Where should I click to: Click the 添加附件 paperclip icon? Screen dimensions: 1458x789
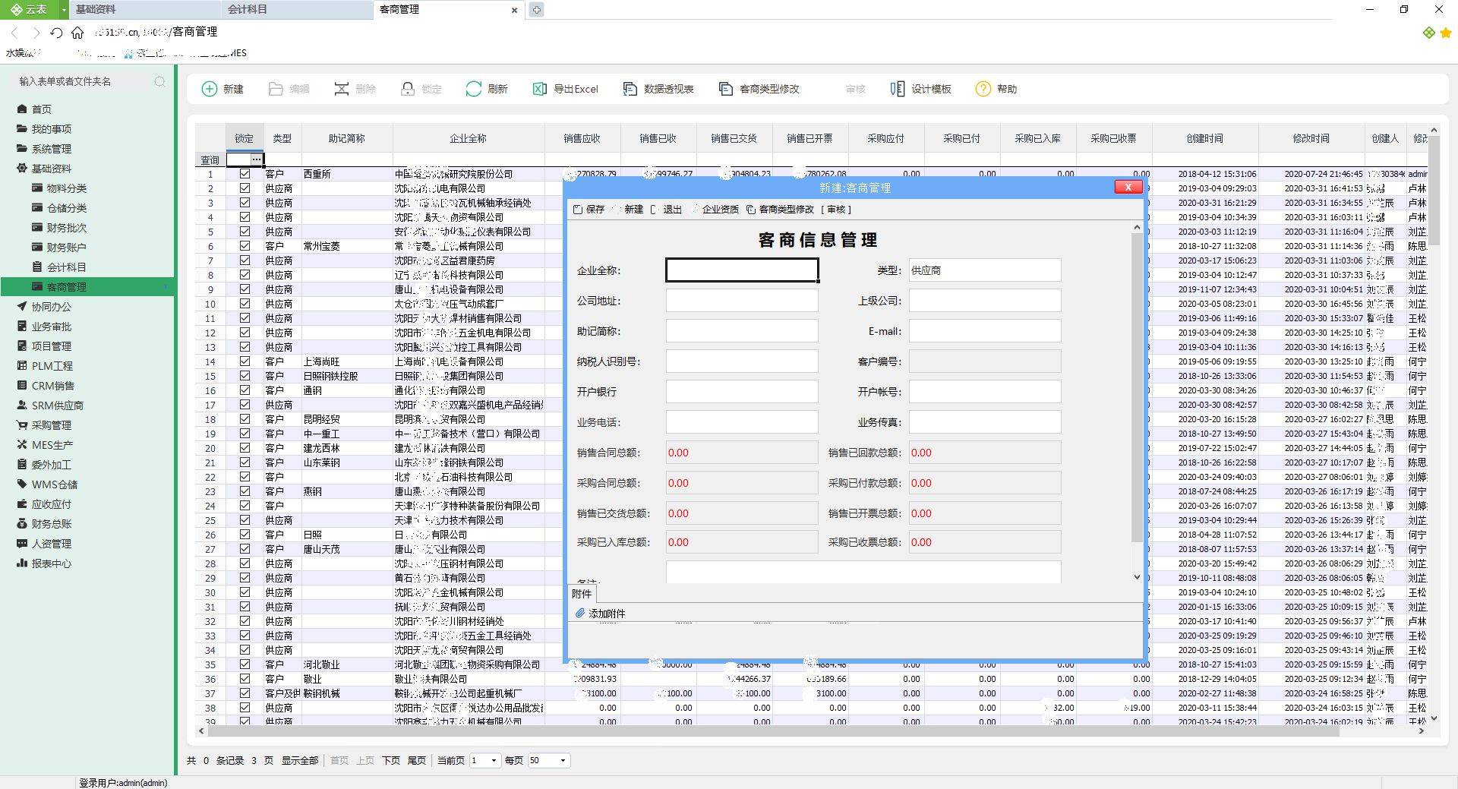point(579,613)
